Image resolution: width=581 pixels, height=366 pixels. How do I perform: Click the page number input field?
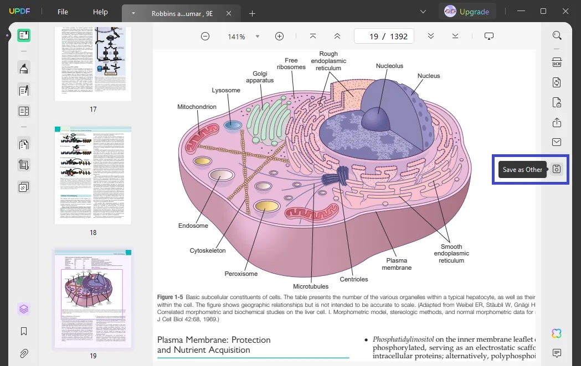click(384, 36)
